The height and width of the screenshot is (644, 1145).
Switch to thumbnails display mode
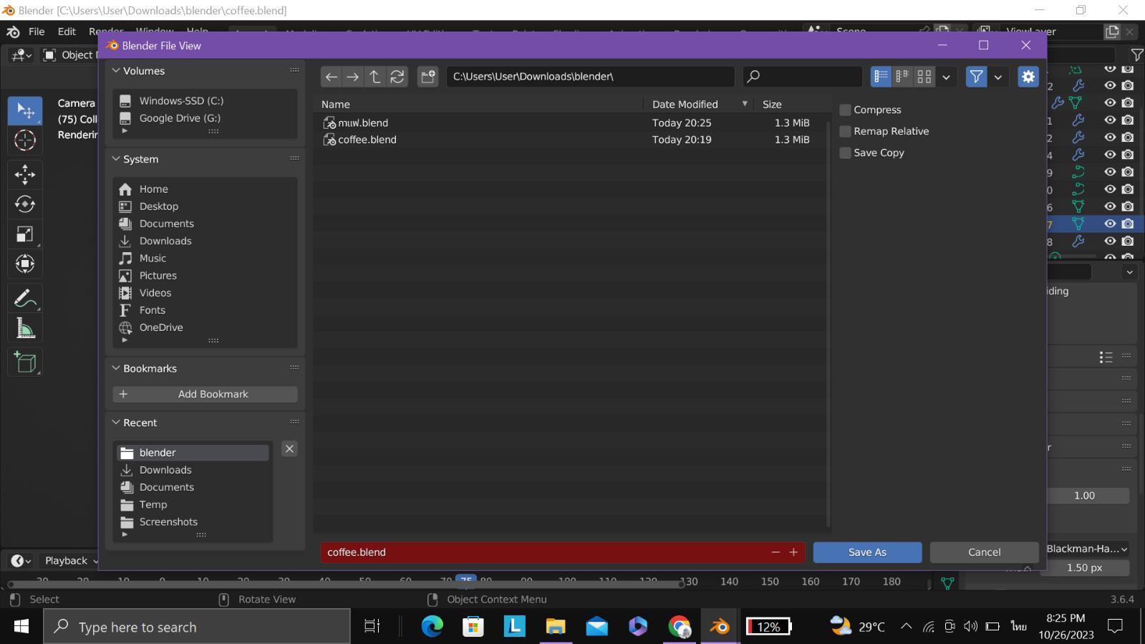pyautogui.click(x=924, y=77)
